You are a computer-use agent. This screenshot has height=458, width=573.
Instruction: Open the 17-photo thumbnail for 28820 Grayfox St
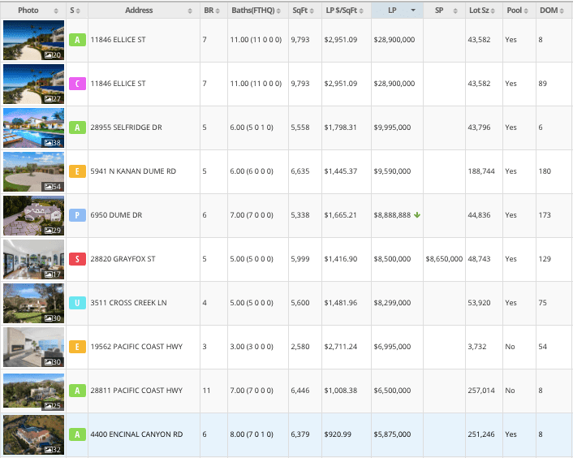tap(33, 260)
